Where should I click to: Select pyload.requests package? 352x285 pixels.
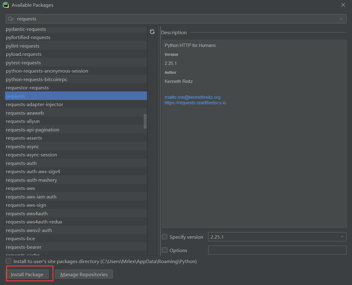pyautogui.click(x=76, y=54)
